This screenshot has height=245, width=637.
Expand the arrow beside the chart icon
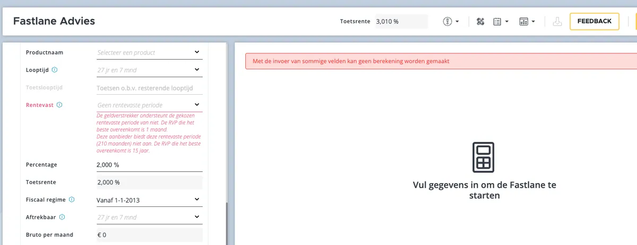(x=533, y=22)
